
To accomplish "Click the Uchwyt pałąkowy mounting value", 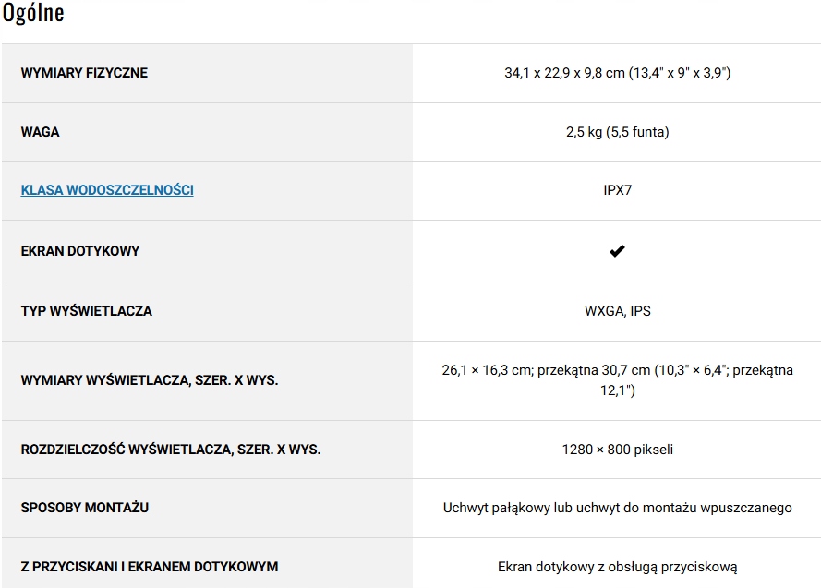I will 617,508.
